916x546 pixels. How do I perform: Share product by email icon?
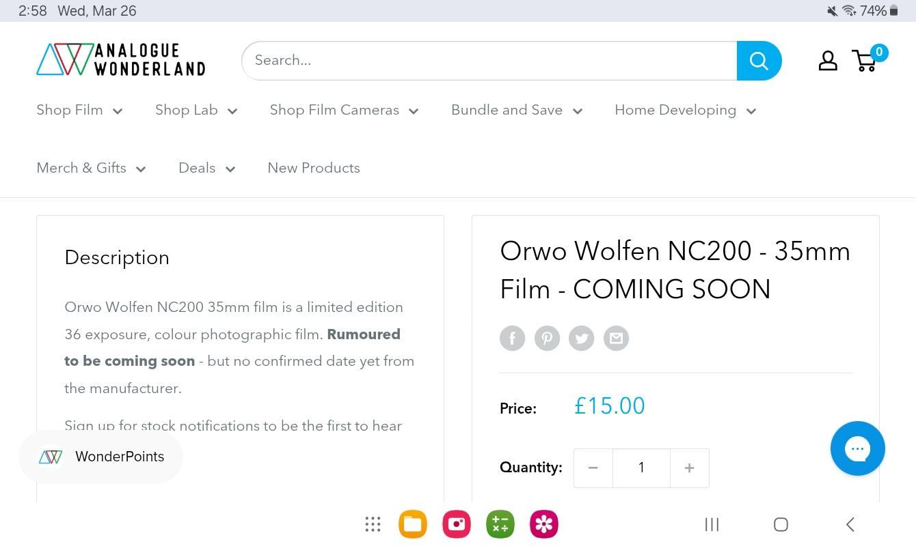coord(617,338)
